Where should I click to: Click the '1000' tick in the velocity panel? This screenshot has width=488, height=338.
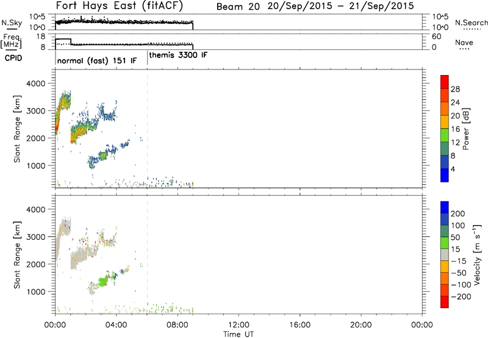(36, 292)
